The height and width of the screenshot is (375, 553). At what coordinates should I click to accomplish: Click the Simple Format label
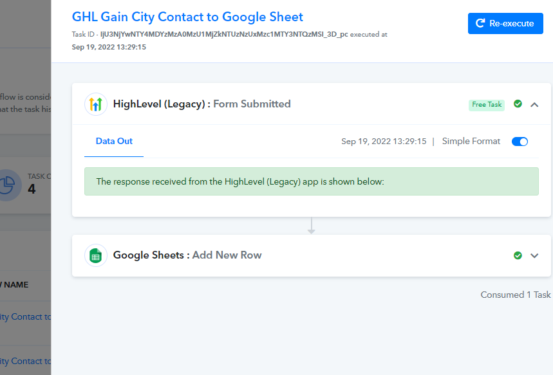[x=471, y=142]
